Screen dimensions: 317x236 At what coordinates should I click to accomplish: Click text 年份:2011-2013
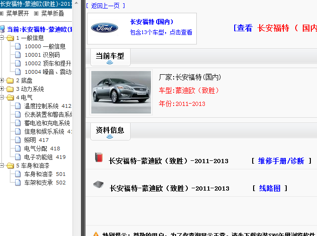182,104
